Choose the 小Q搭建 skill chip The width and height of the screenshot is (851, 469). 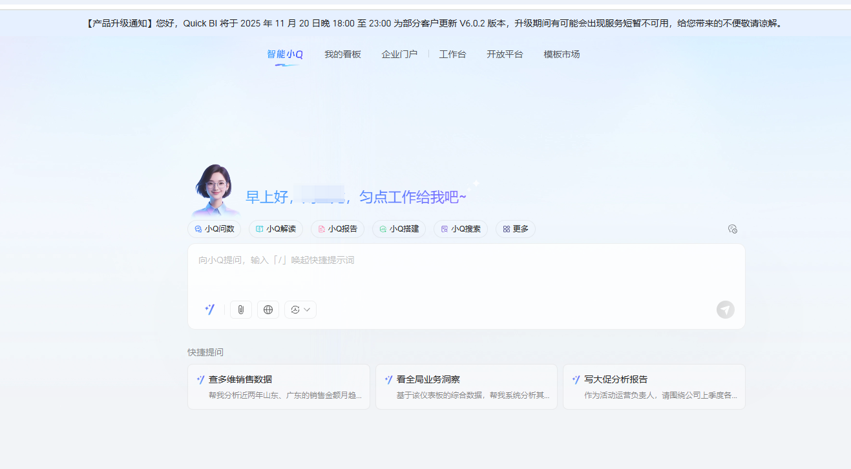[x=399, y=229]
